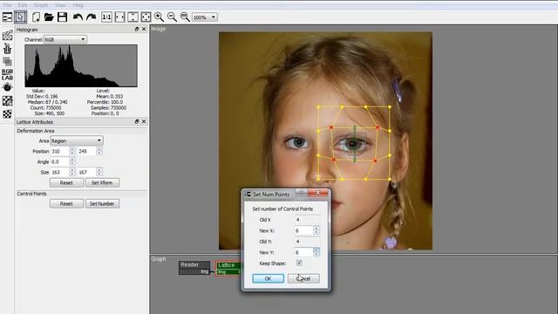The image size is (558, 314).
Task: Click the histogram graph display
Action: coord(81,66)
